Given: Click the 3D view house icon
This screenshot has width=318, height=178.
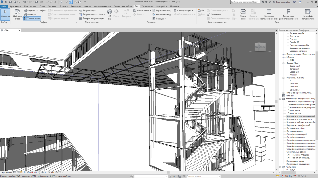Looking at the screenshot, I should (109, 12).
